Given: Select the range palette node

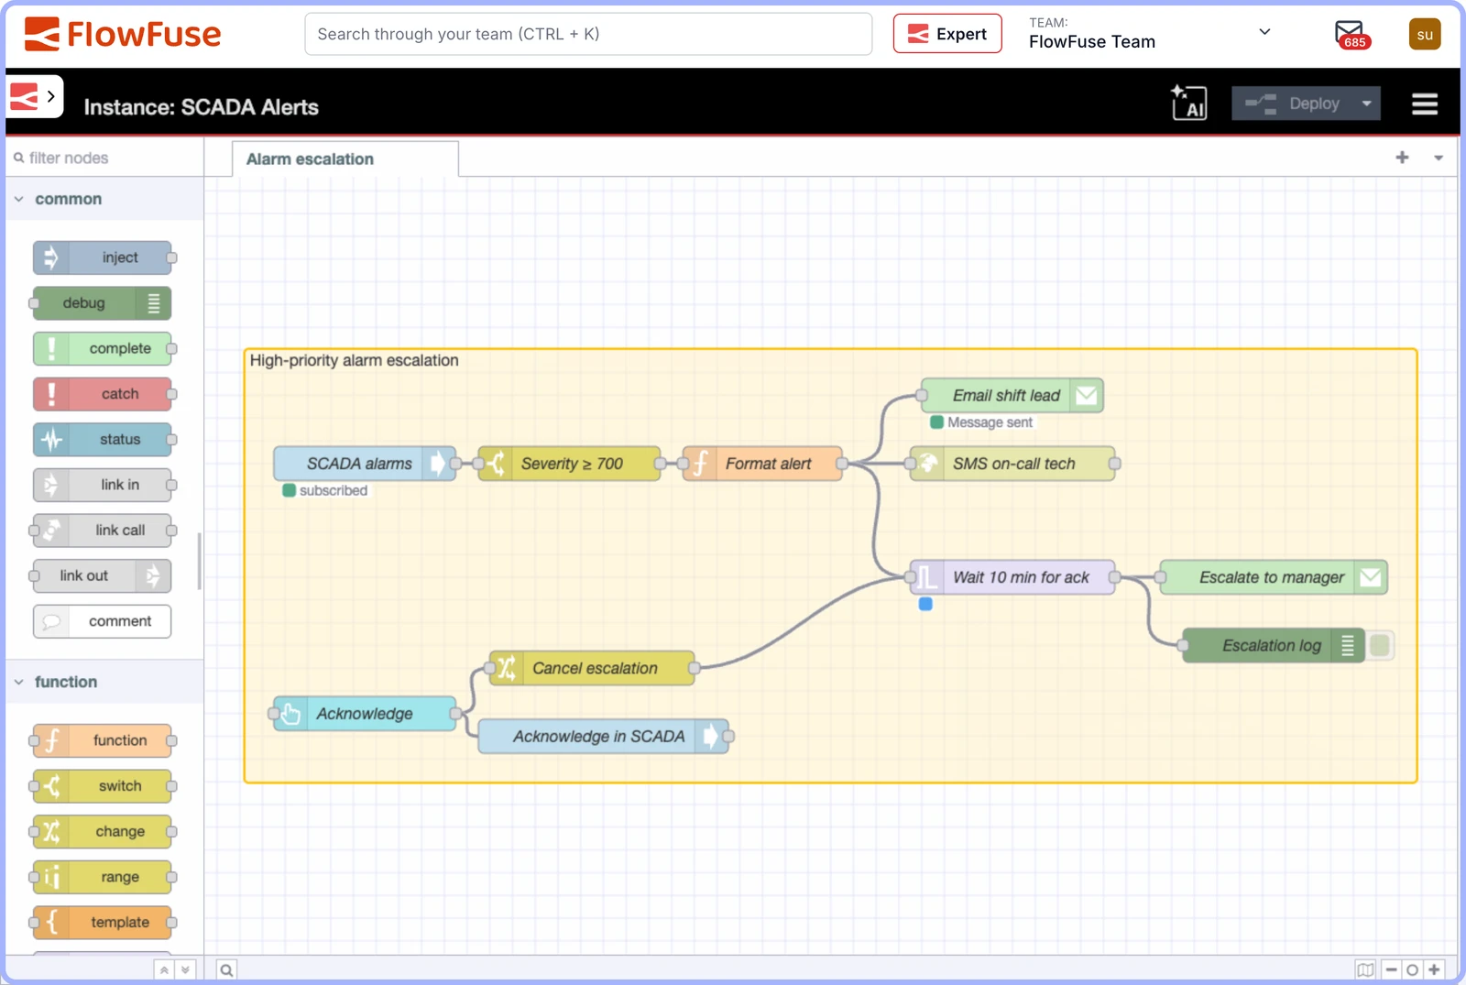Looking at the screenshot, I should [103, 877].
